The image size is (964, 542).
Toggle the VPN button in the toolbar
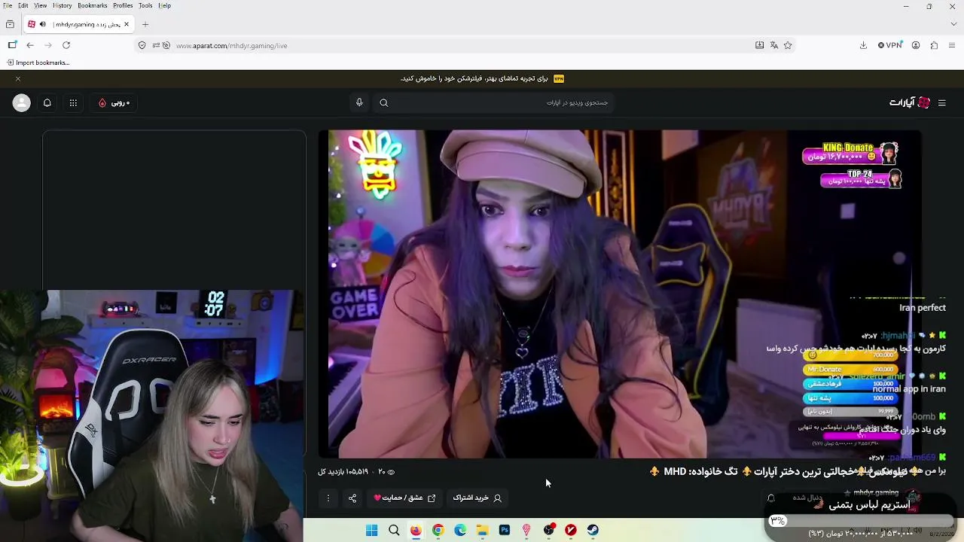[890, 45]
